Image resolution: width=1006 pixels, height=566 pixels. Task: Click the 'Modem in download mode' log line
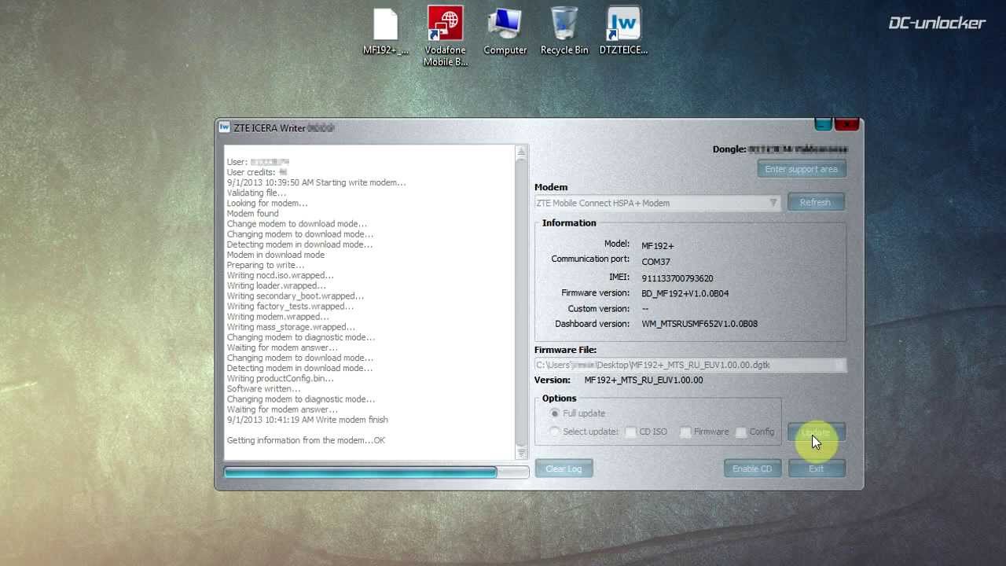[275, 255]
